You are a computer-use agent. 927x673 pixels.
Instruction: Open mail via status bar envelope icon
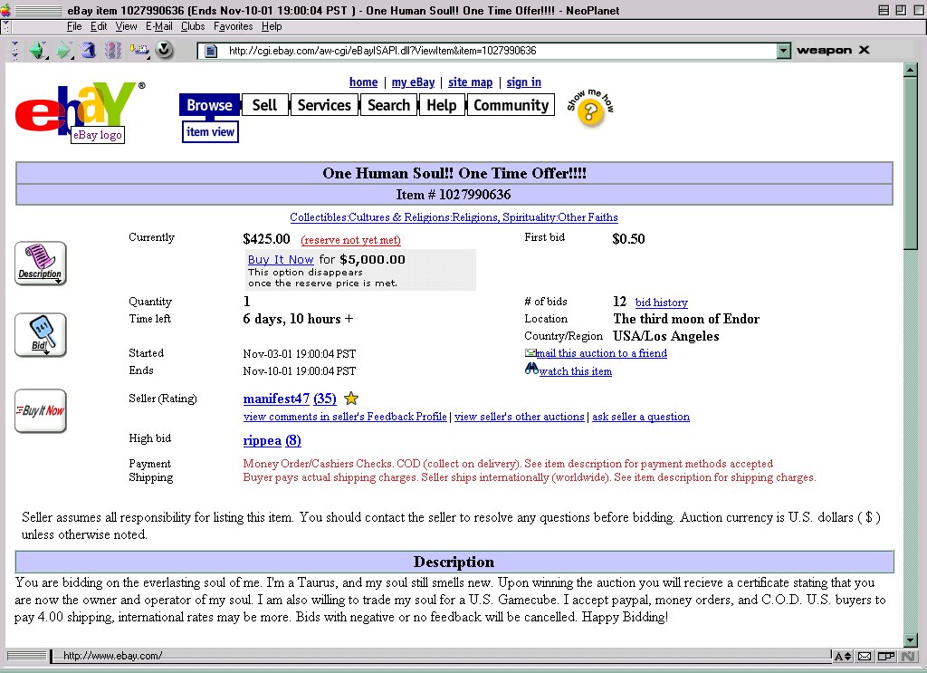coord(865,656)
